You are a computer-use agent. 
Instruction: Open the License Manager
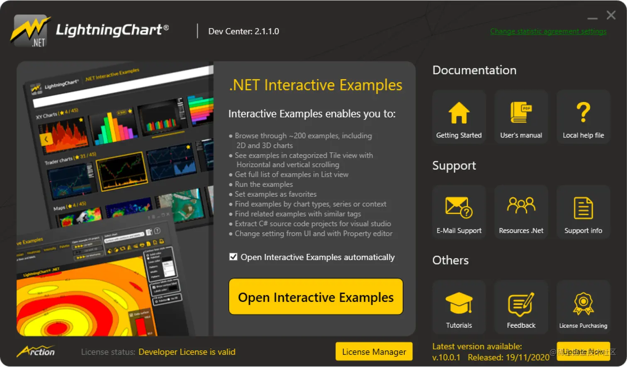pyautogui.click(x=374, y=352)
